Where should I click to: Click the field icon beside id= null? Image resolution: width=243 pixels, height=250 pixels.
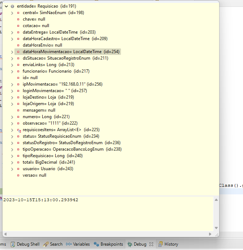click(18, 78)
